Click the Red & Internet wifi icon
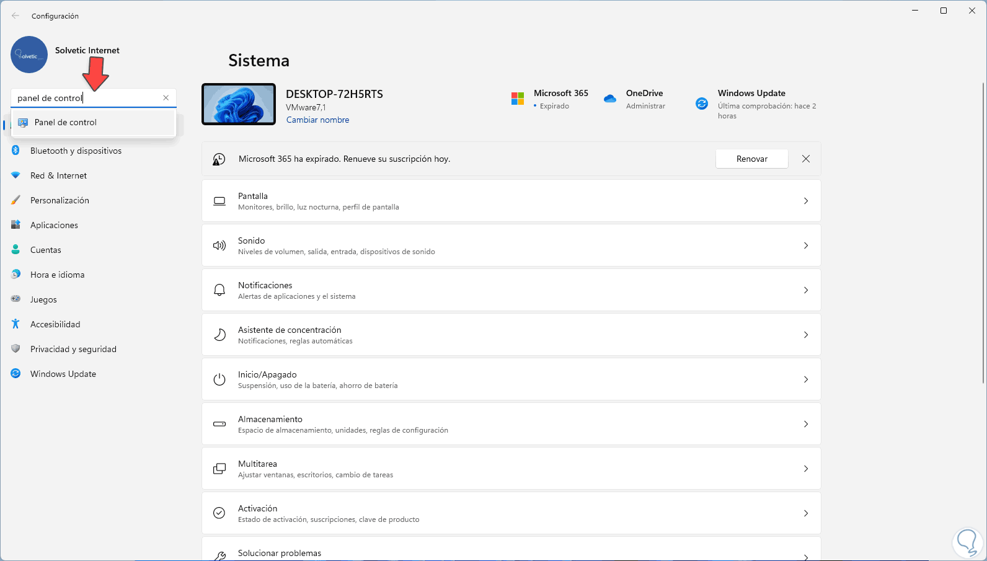The image size is (987, 561). (16, 175)
